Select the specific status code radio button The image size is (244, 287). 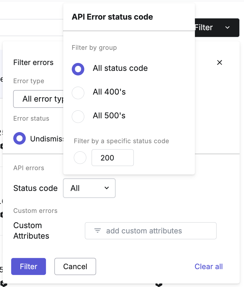click(80, 158)
